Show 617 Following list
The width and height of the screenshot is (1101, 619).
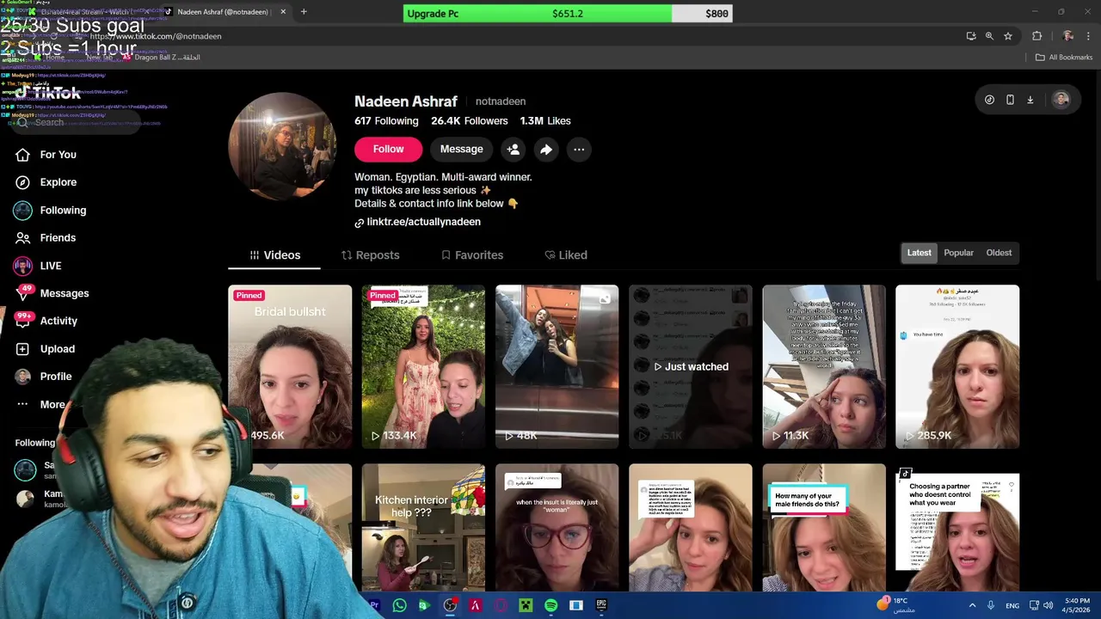pyautogui.click(x=386, y=121)
